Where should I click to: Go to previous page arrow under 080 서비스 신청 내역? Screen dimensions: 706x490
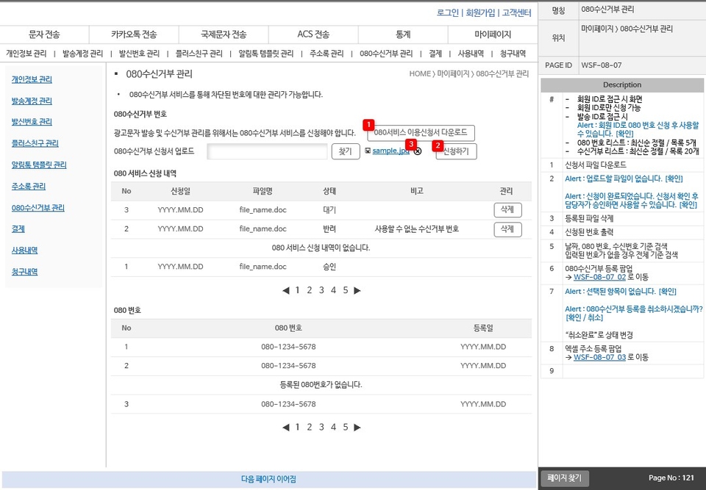tap(285, 290)
